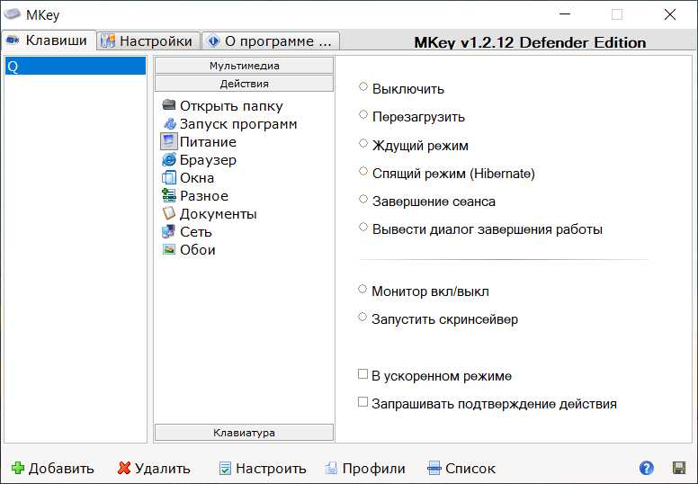Screen dimensions: 698x484
Task: Choose Документы action label
Action: (218, 214)
